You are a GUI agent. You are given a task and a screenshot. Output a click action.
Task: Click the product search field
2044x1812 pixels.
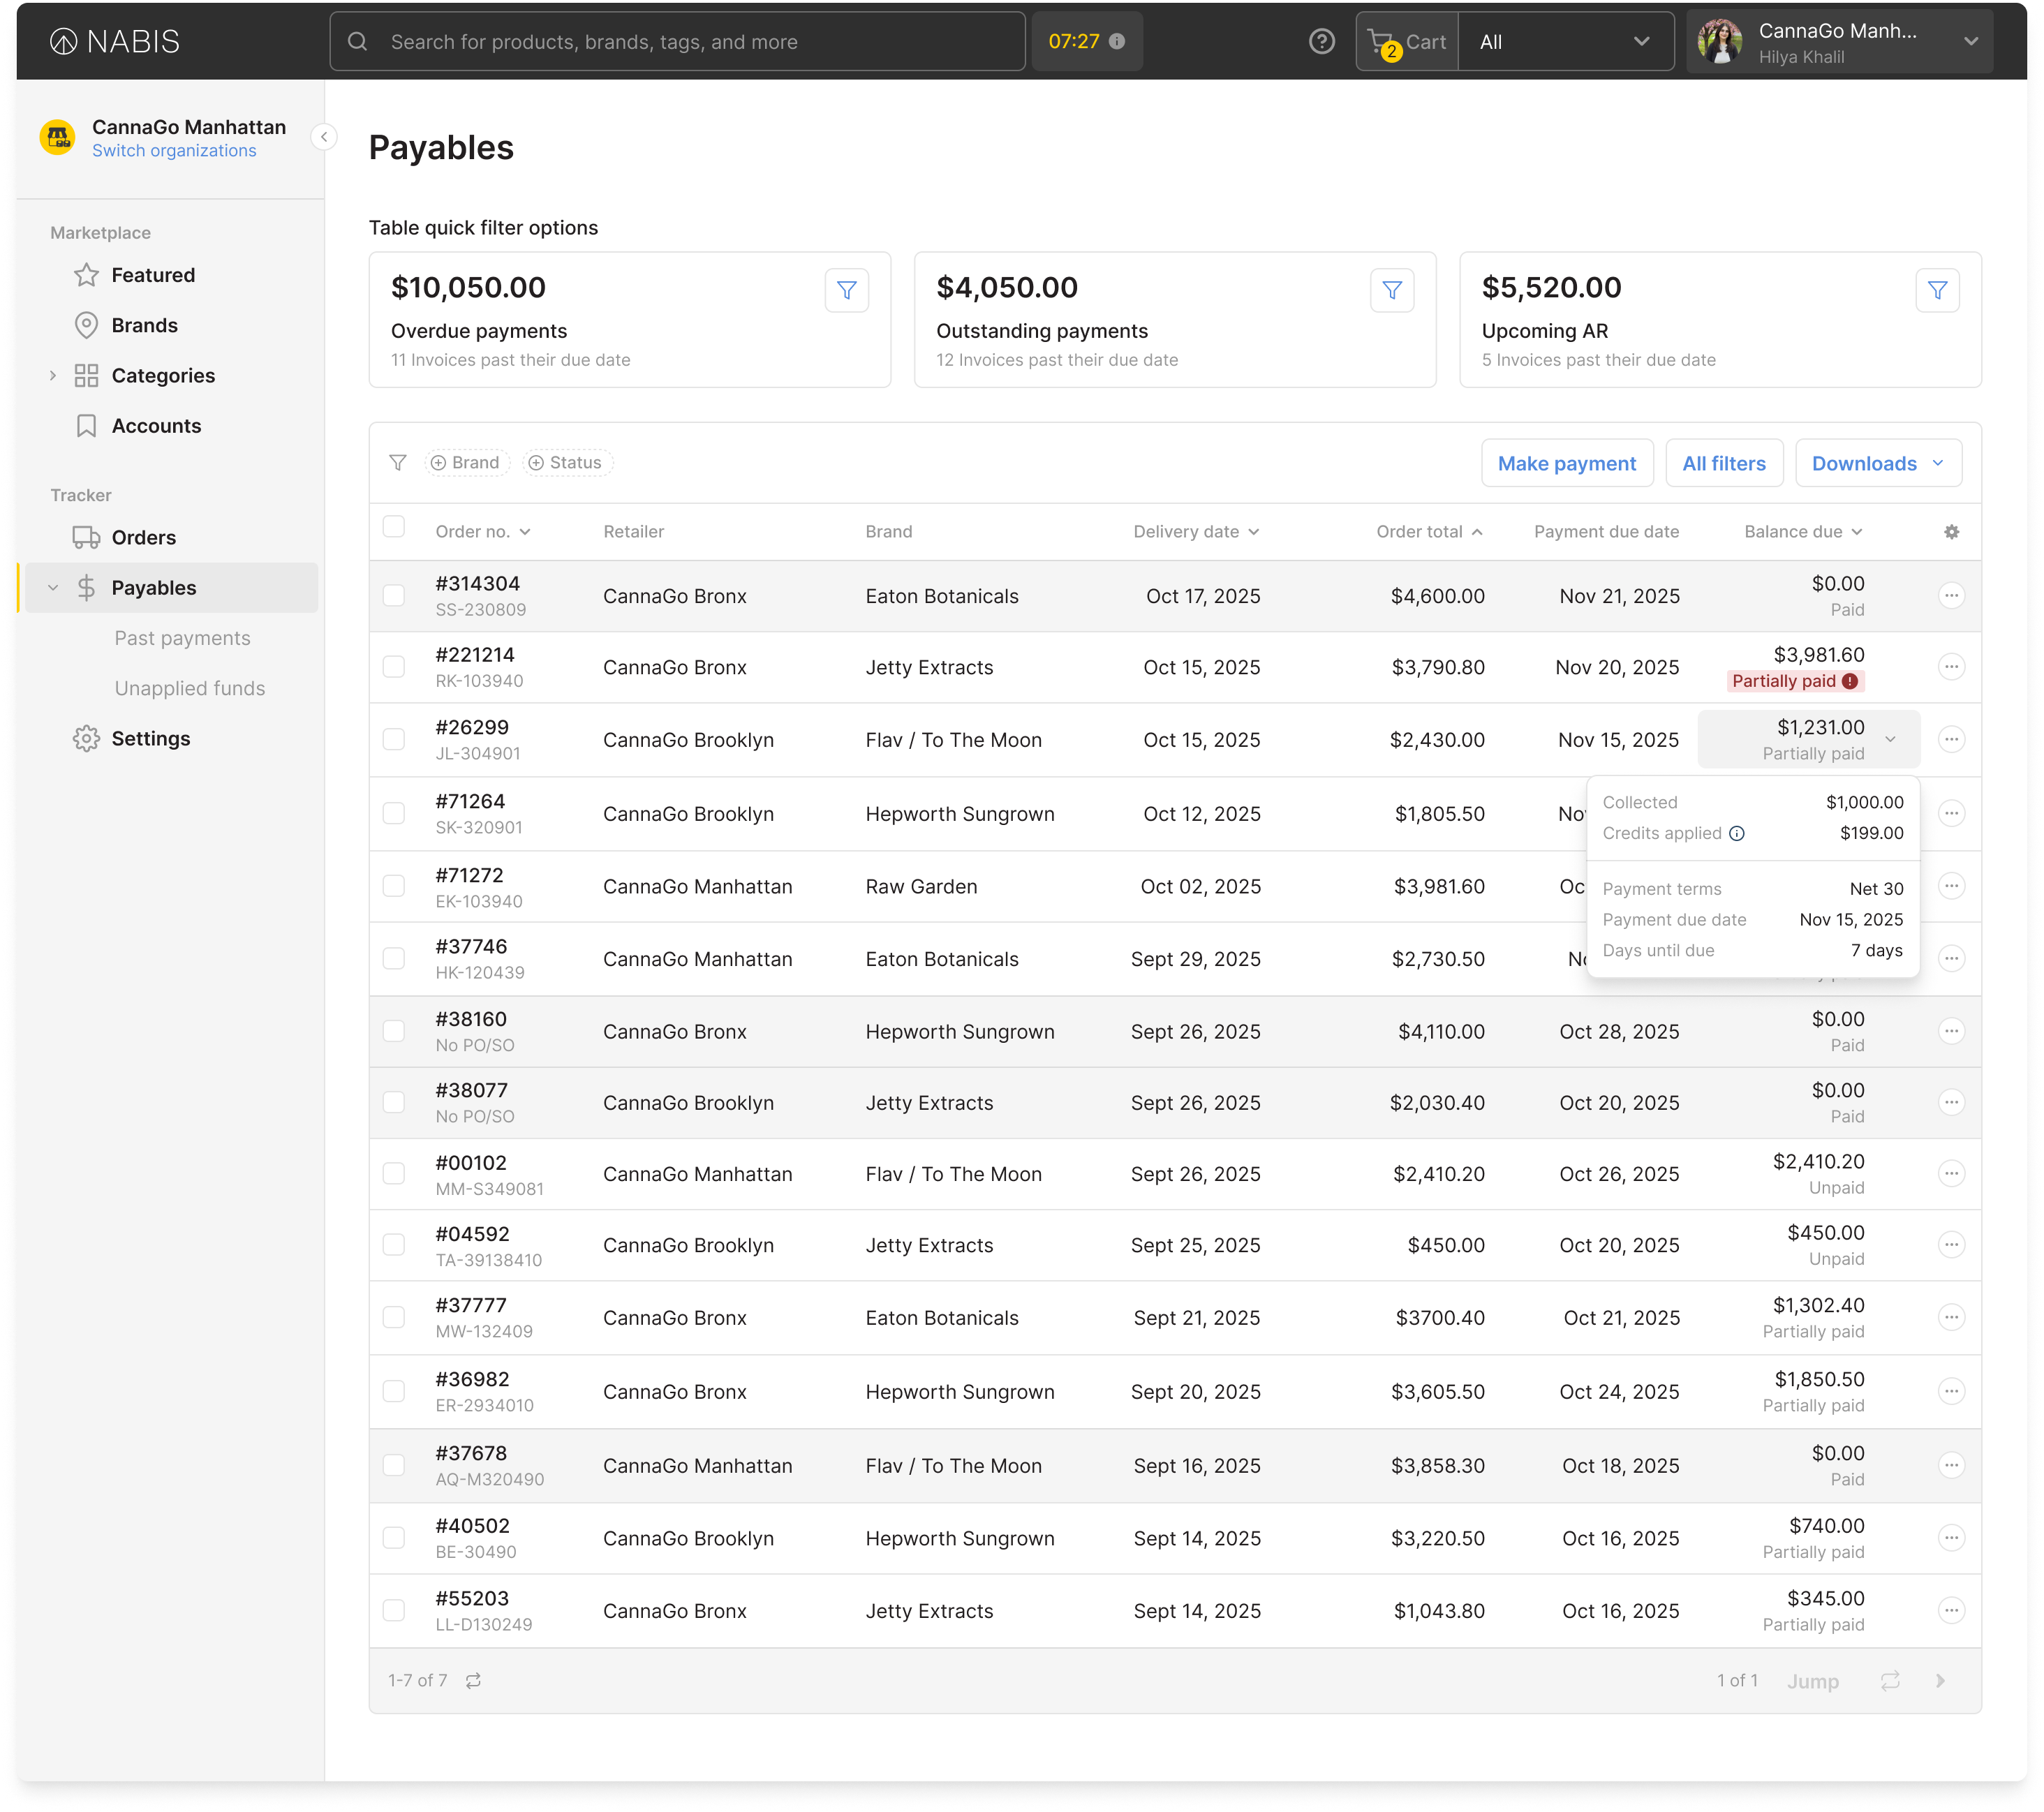click(x=677, y=42)
